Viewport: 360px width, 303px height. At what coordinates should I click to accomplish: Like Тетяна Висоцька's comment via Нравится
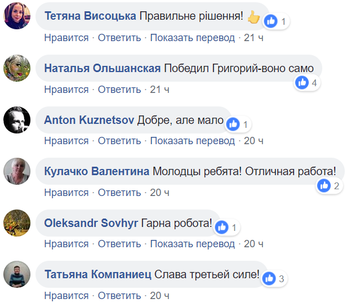click(x=66, y=38)
